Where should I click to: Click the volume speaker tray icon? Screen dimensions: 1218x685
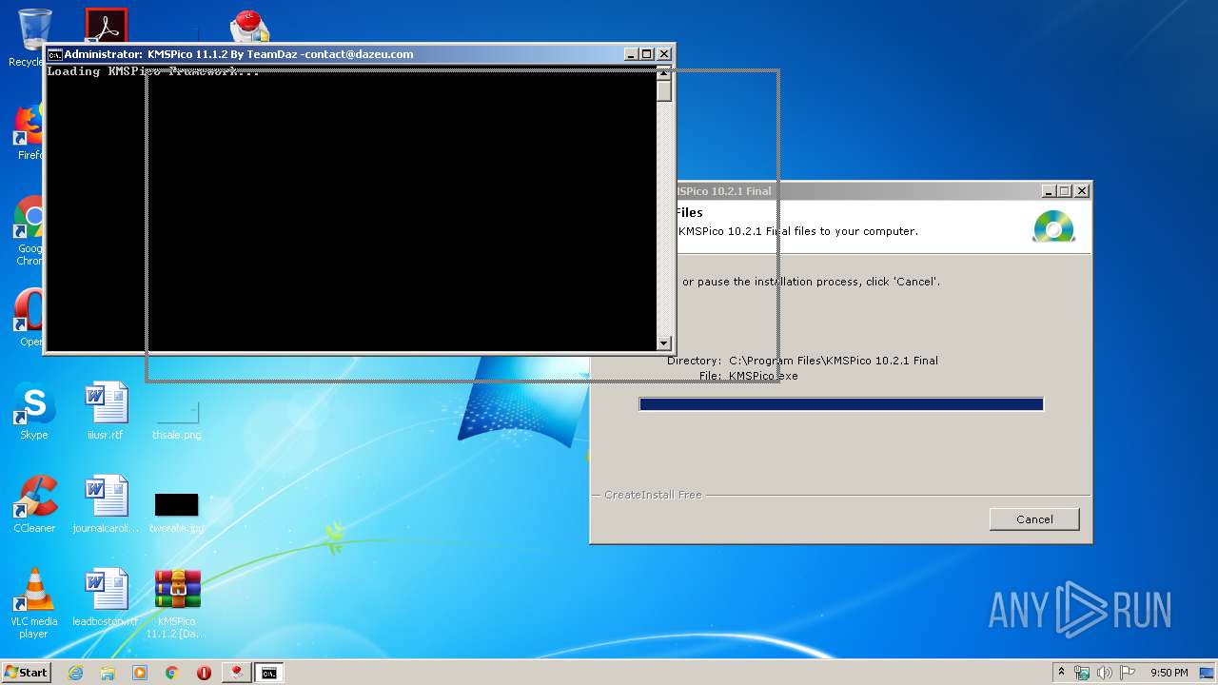tap(1105, 673)
